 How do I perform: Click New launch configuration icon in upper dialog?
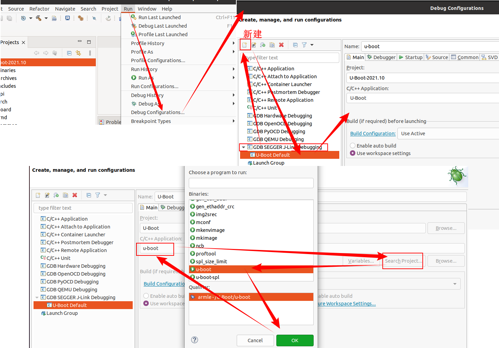tap(245, 45)
